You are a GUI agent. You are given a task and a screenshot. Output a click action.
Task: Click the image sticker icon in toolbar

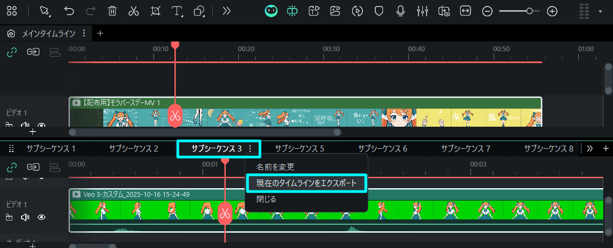tap(335, 11)
